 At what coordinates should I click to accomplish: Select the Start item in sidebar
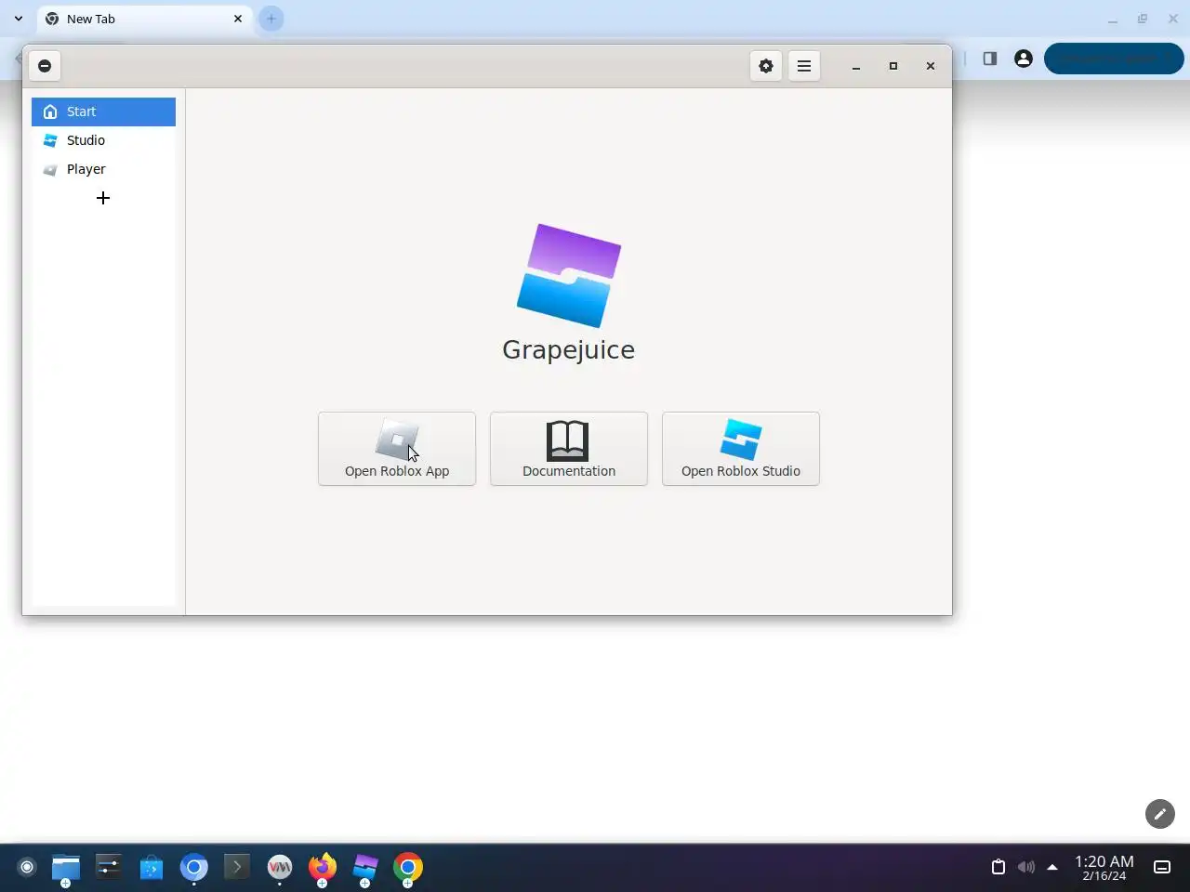[x=103, y=111]
